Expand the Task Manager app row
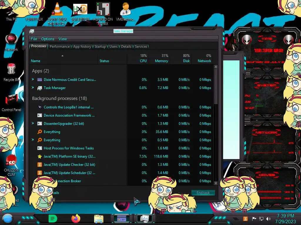The height and width of the screenshot is (225, 301). coord(33,87)
